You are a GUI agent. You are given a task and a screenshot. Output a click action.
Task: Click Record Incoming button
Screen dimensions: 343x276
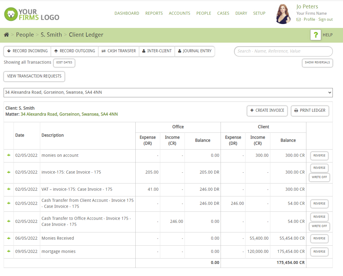click(27, 51)
